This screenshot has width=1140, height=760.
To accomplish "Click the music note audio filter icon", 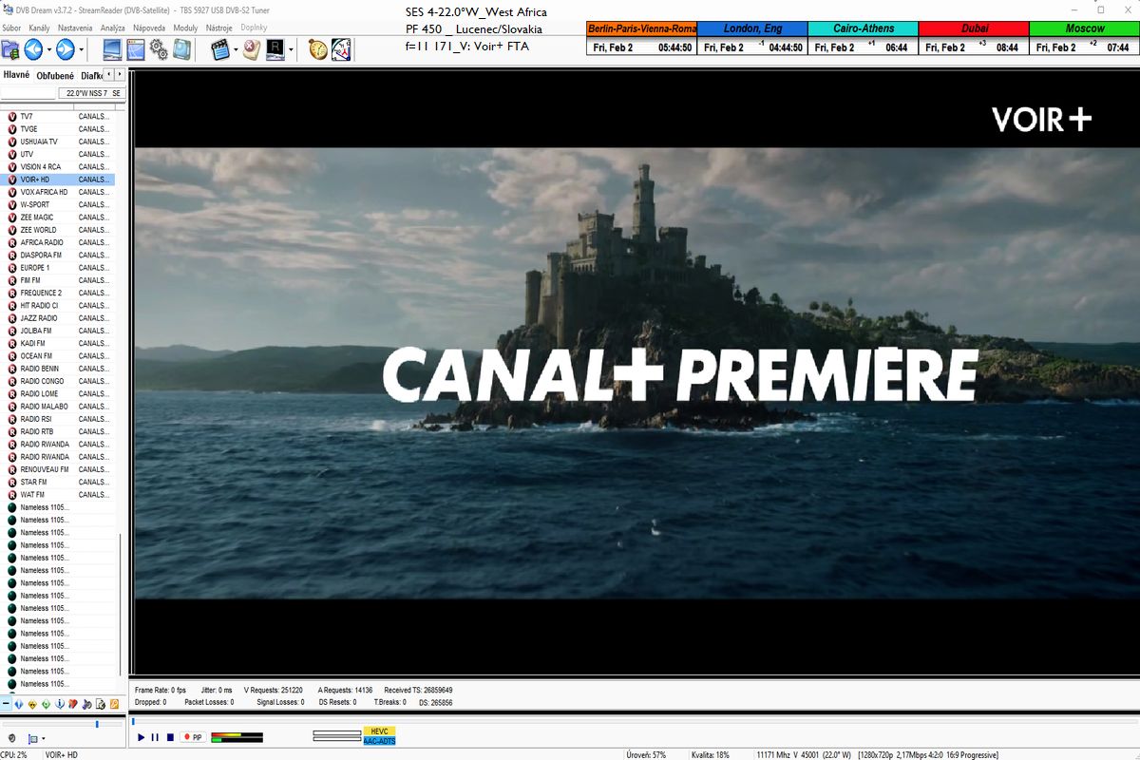I will (86, 704).
